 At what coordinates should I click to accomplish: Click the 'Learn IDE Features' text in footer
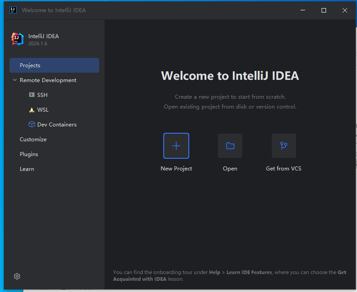249,272
